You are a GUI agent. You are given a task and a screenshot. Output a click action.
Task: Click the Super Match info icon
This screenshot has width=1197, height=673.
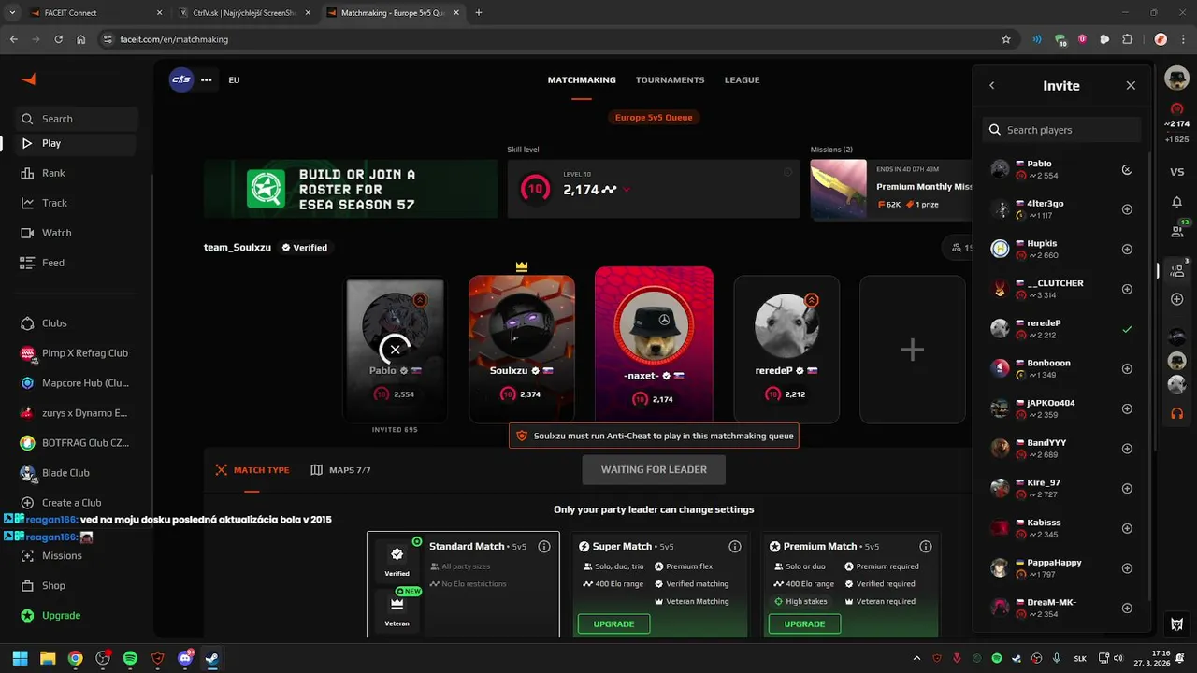(735, 547)
